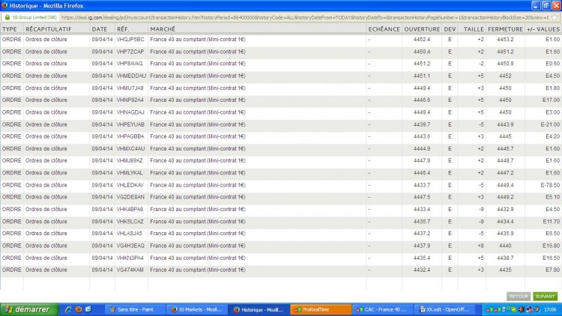Click the DATE column header
This screenshot has height=316, width=562.
[99, 29]
